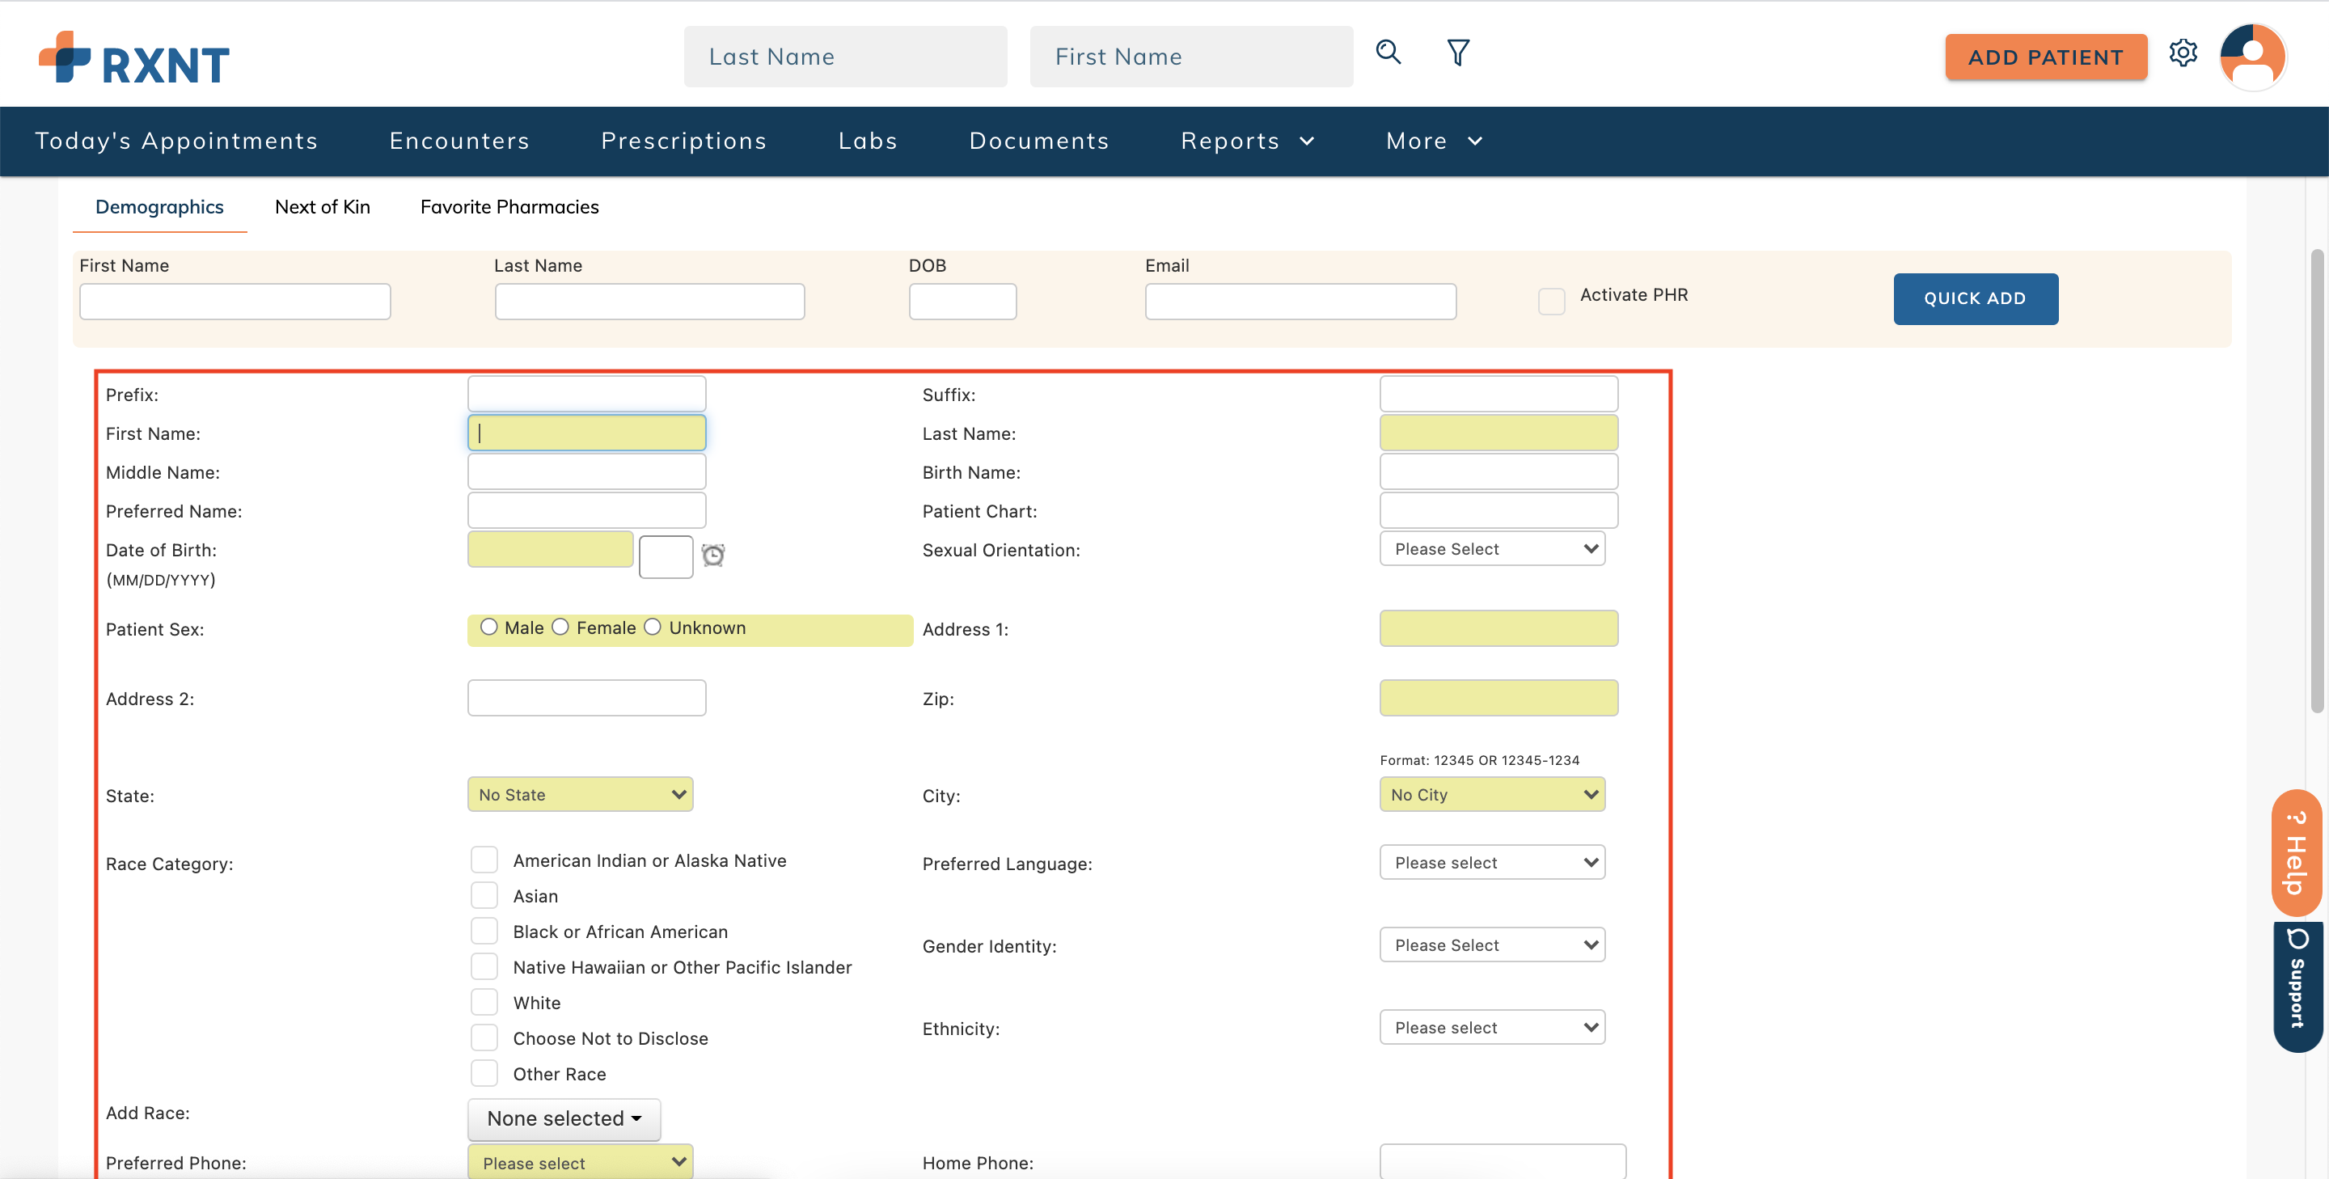Select the Female patient sex radio button
The width and height of the screenshot is (2329, 1179).
point(560,626)
